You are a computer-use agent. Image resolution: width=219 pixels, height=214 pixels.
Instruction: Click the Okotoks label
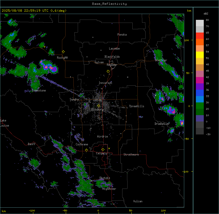click(105, 178)
